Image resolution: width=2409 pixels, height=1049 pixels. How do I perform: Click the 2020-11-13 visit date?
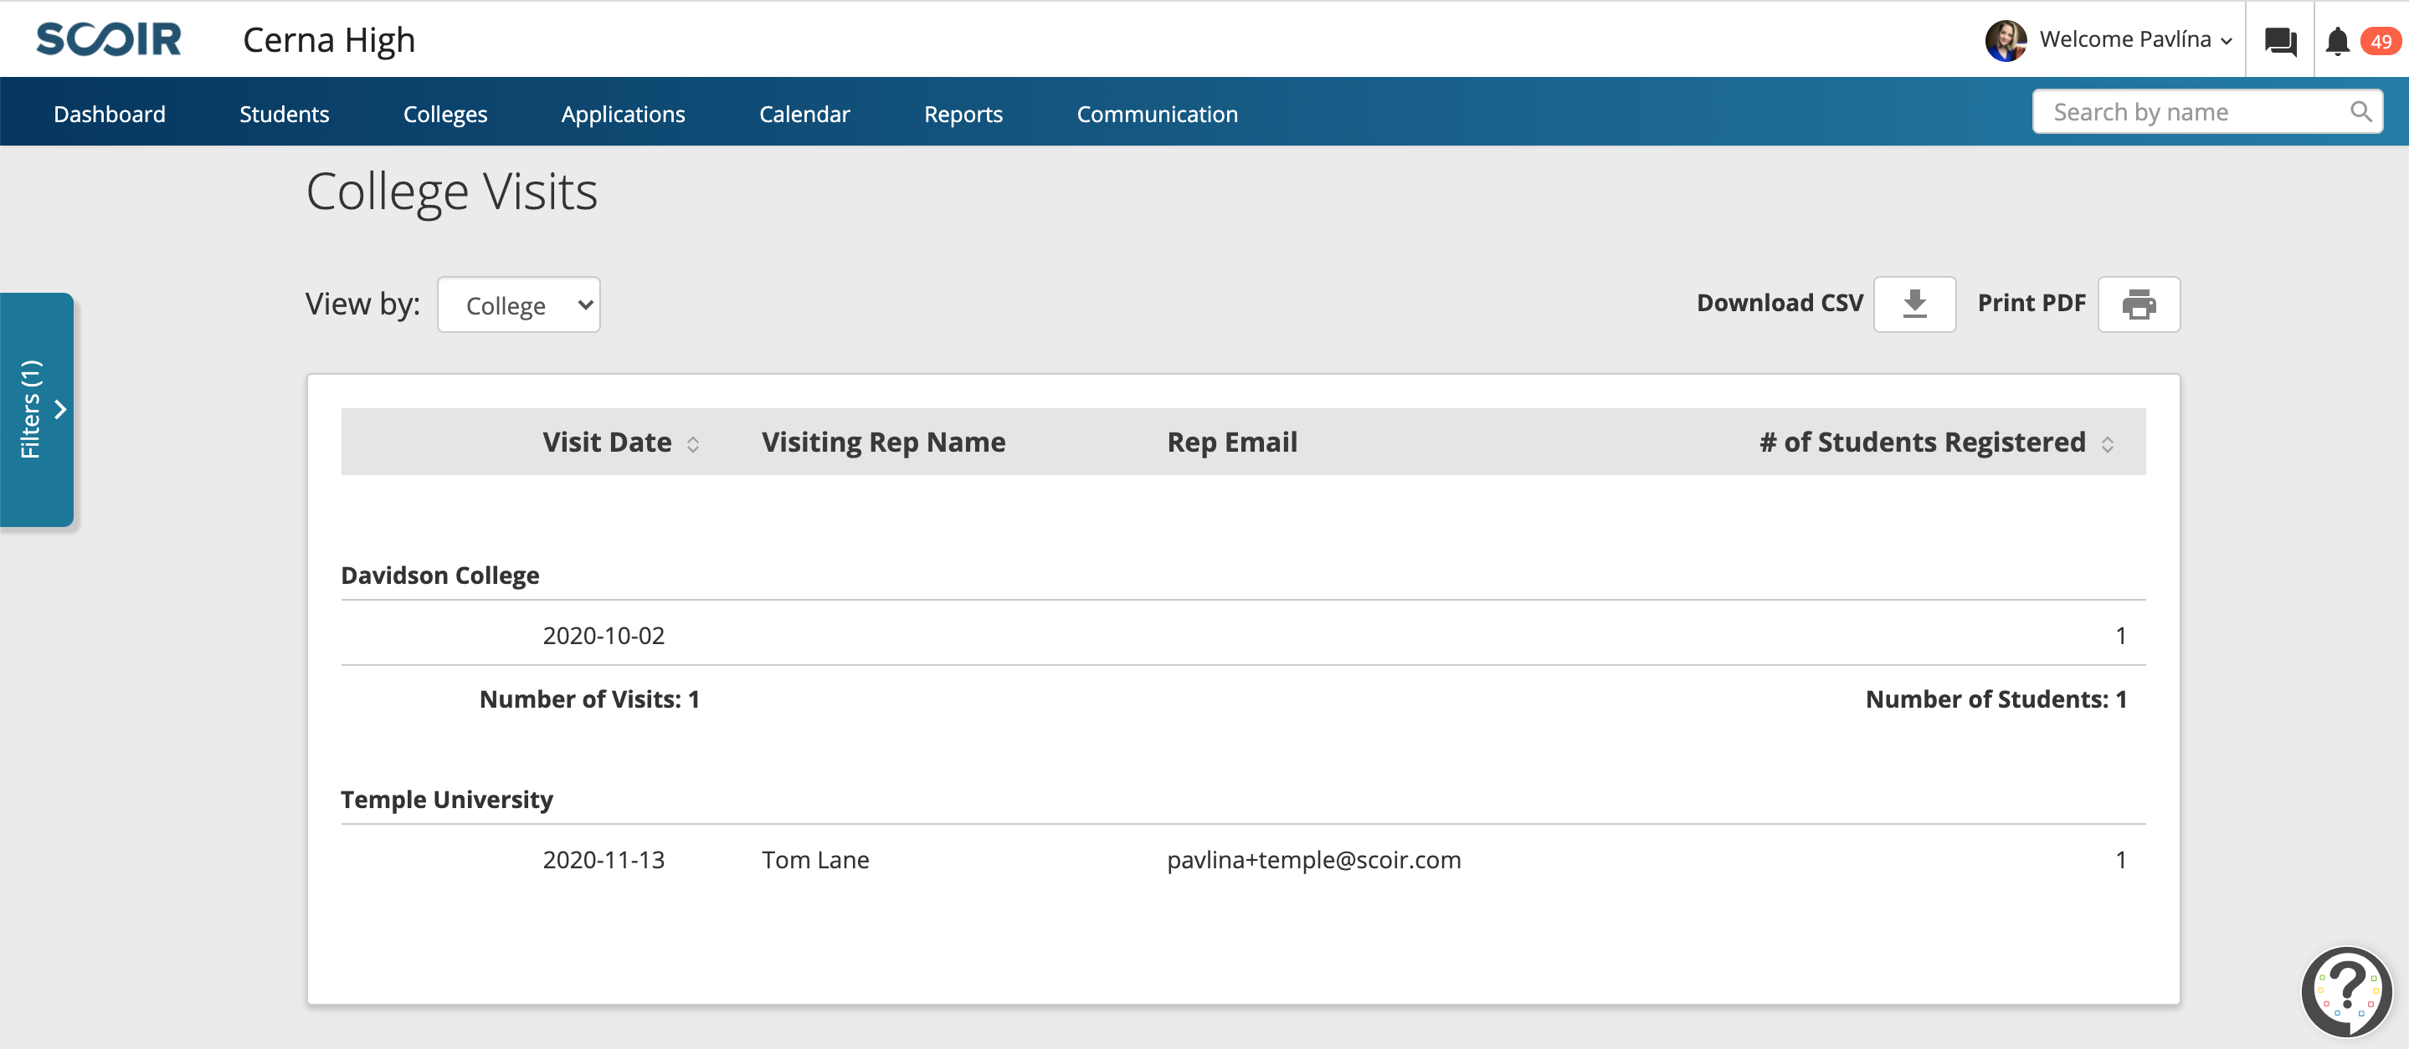coord(604,860)
